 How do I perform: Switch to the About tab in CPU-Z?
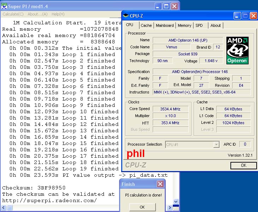click(215, 25)
